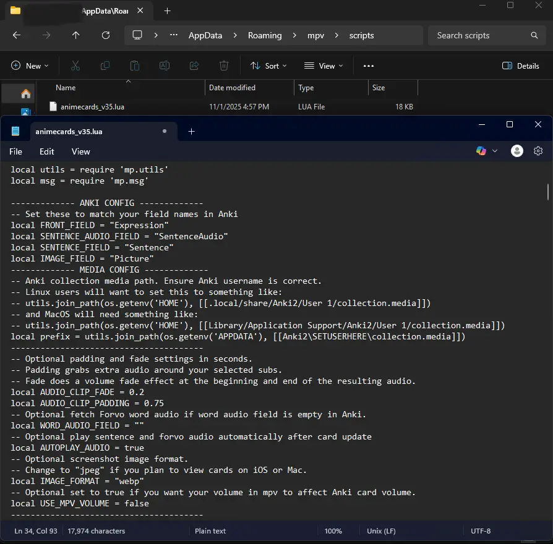Open the Sort dropdown menu
This screenshot has height=544, width=553.
tap(268, 66)
